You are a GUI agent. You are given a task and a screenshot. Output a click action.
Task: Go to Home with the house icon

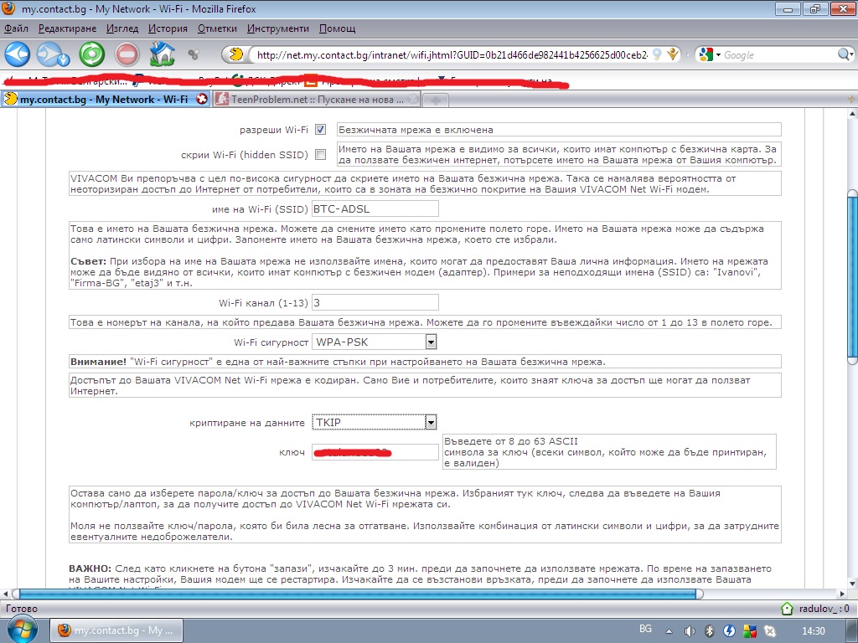(163, 54)
